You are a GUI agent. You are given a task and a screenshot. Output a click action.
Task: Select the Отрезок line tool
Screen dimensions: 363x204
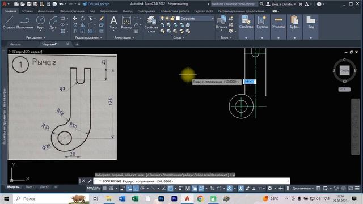point(9,22)
